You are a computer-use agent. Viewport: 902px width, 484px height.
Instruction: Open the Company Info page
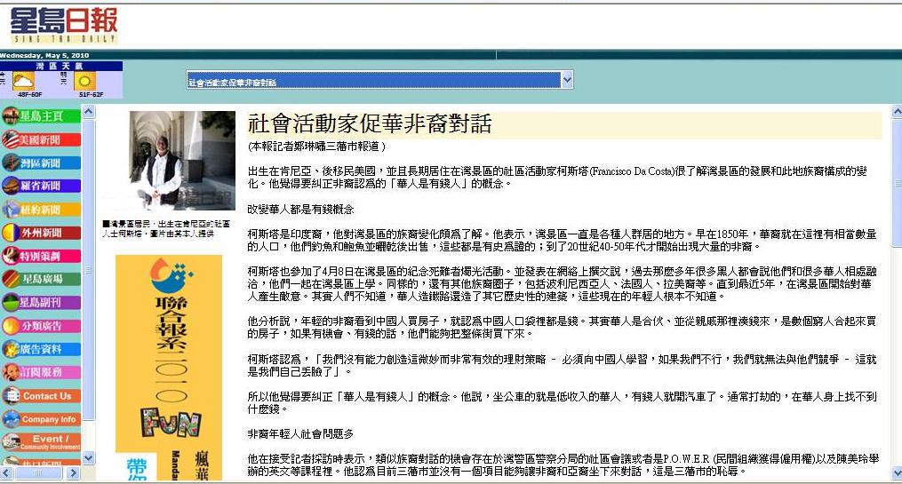click(x=41, y=419)
